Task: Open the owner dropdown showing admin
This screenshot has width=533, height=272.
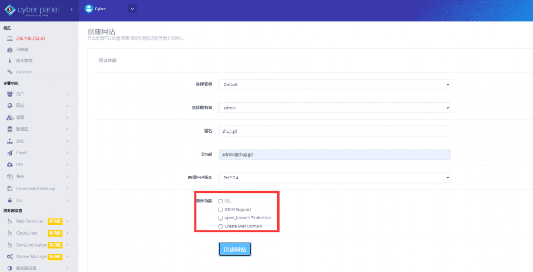Action: (334, 108)
